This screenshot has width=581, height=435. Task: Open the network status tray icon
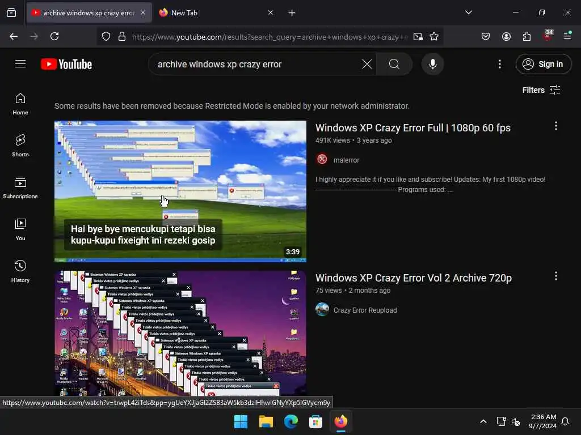[x=501, y=421]
